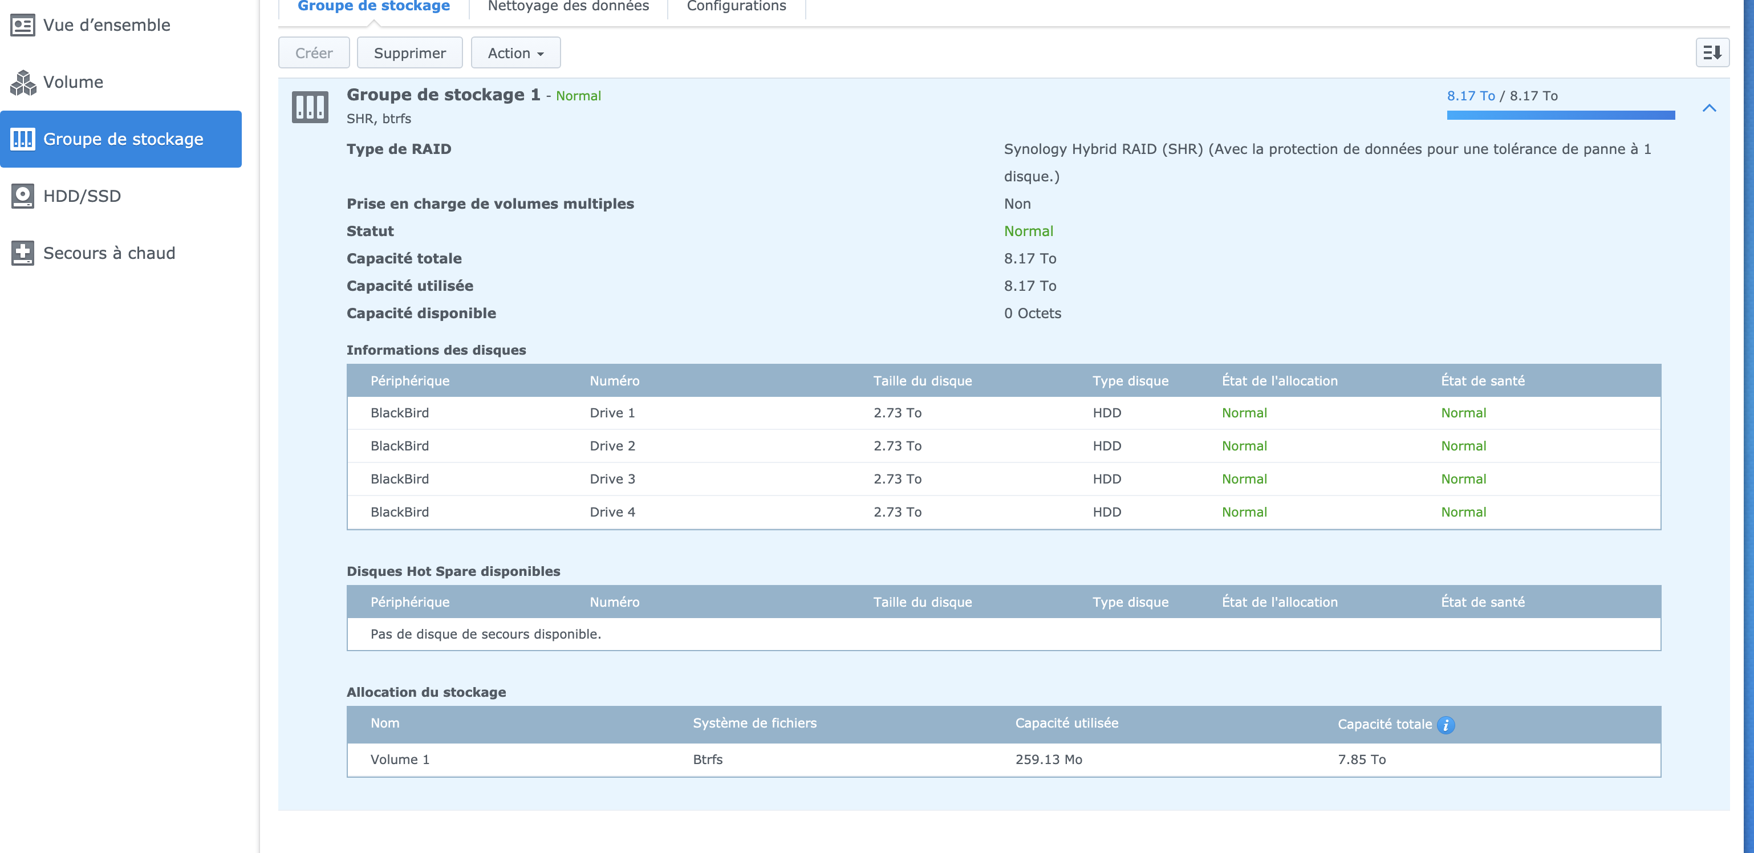This screenshot has height=853, width=1754.
Task: Click the Vue d'ensemble sidebar icon
Action: coord(22,25)
